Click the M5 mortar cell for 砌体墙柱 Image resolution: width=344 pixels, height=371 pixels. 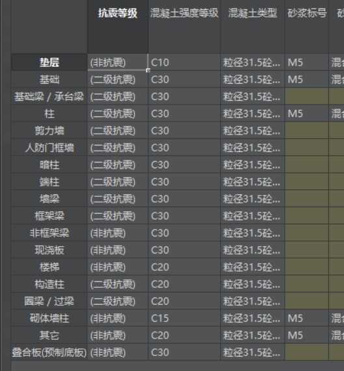[x=307, y=318]
